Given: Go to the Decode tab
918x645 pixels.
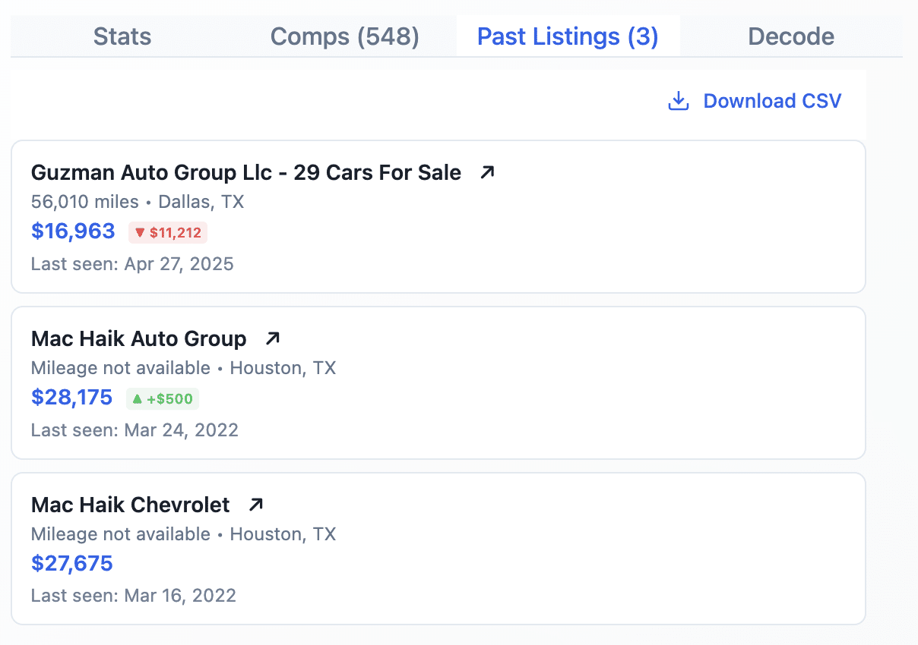Looking at the screenshot, I should pyautogui.click(x=791, y=36).
